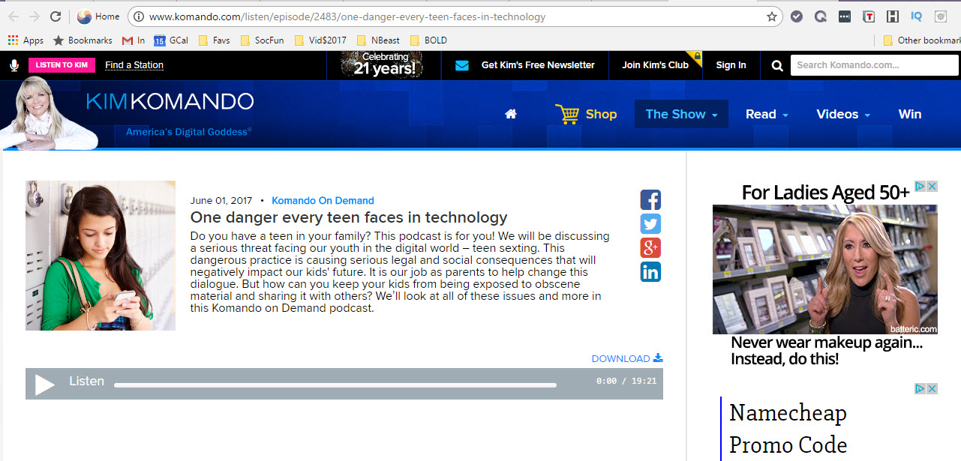Click the red T extension icon

coord(869,16)
